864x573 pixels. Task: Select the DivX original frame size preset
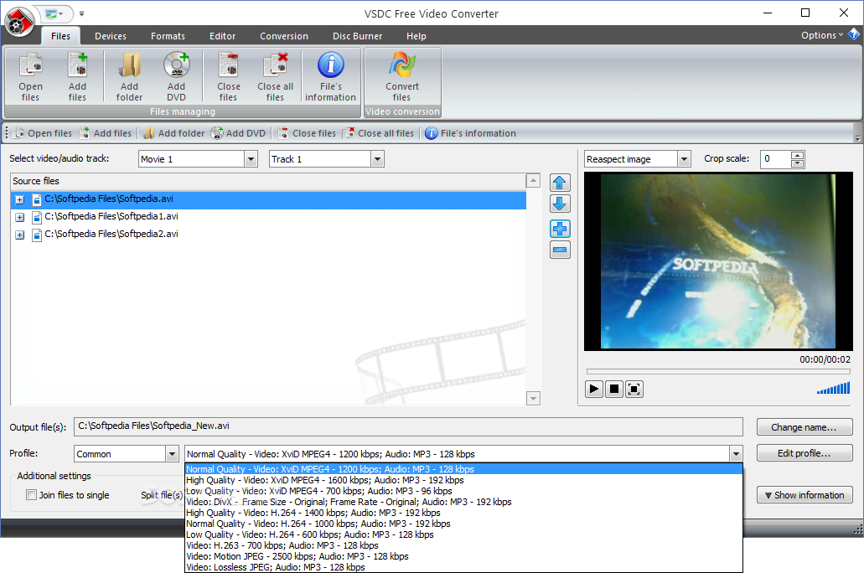(x=463, y=502)
